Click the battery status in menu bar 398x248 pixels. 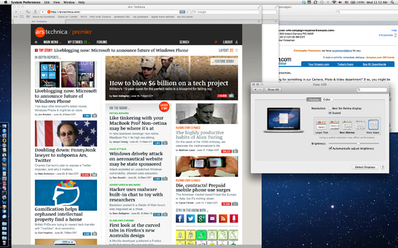[356, 2]
